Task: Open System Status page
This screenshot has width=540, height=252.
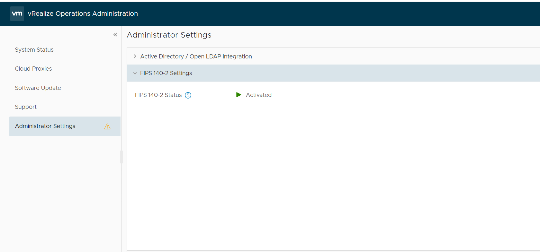Action: (34, 50)
